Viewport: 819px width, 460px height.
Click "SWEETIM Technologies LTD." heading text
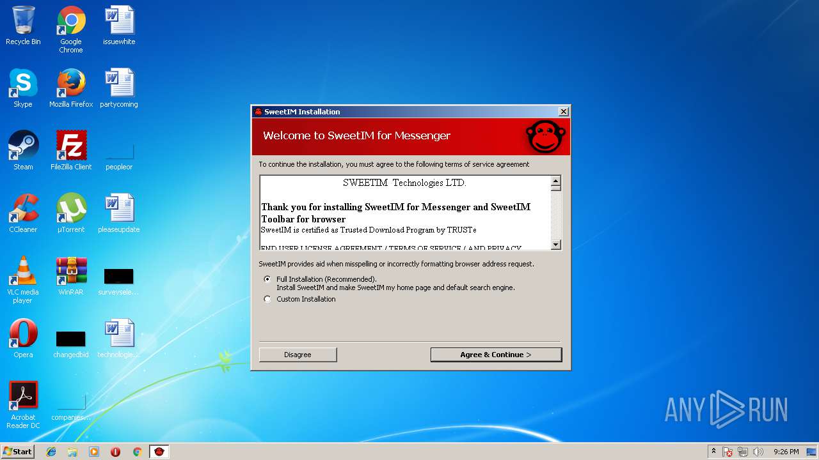click(x=404, y=183)
